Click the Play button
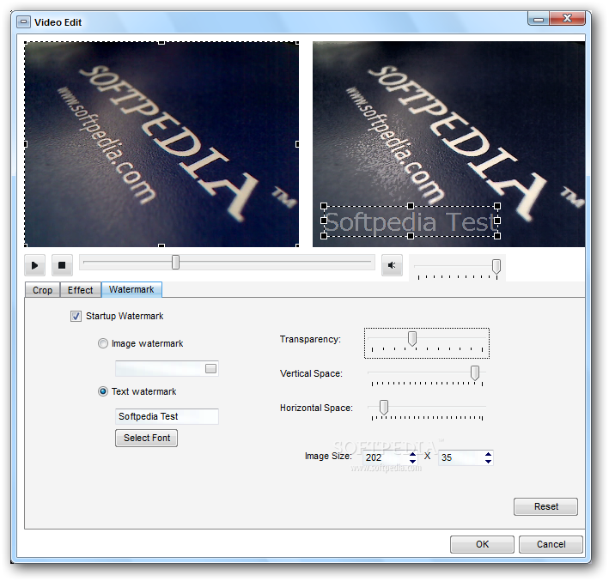 pyautogui.click(x=34, y=265)
